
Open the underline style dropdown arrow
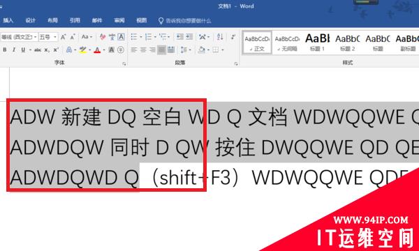point(30,50)
